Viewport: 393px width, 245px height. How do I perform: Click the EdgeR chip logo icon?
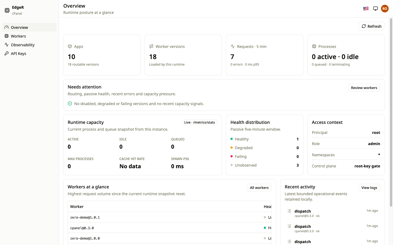(7, 10)
